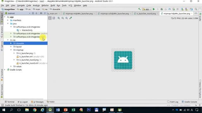The image size is (202, 113).
Task: Open the Refactor menu
Action: (45, 6)
